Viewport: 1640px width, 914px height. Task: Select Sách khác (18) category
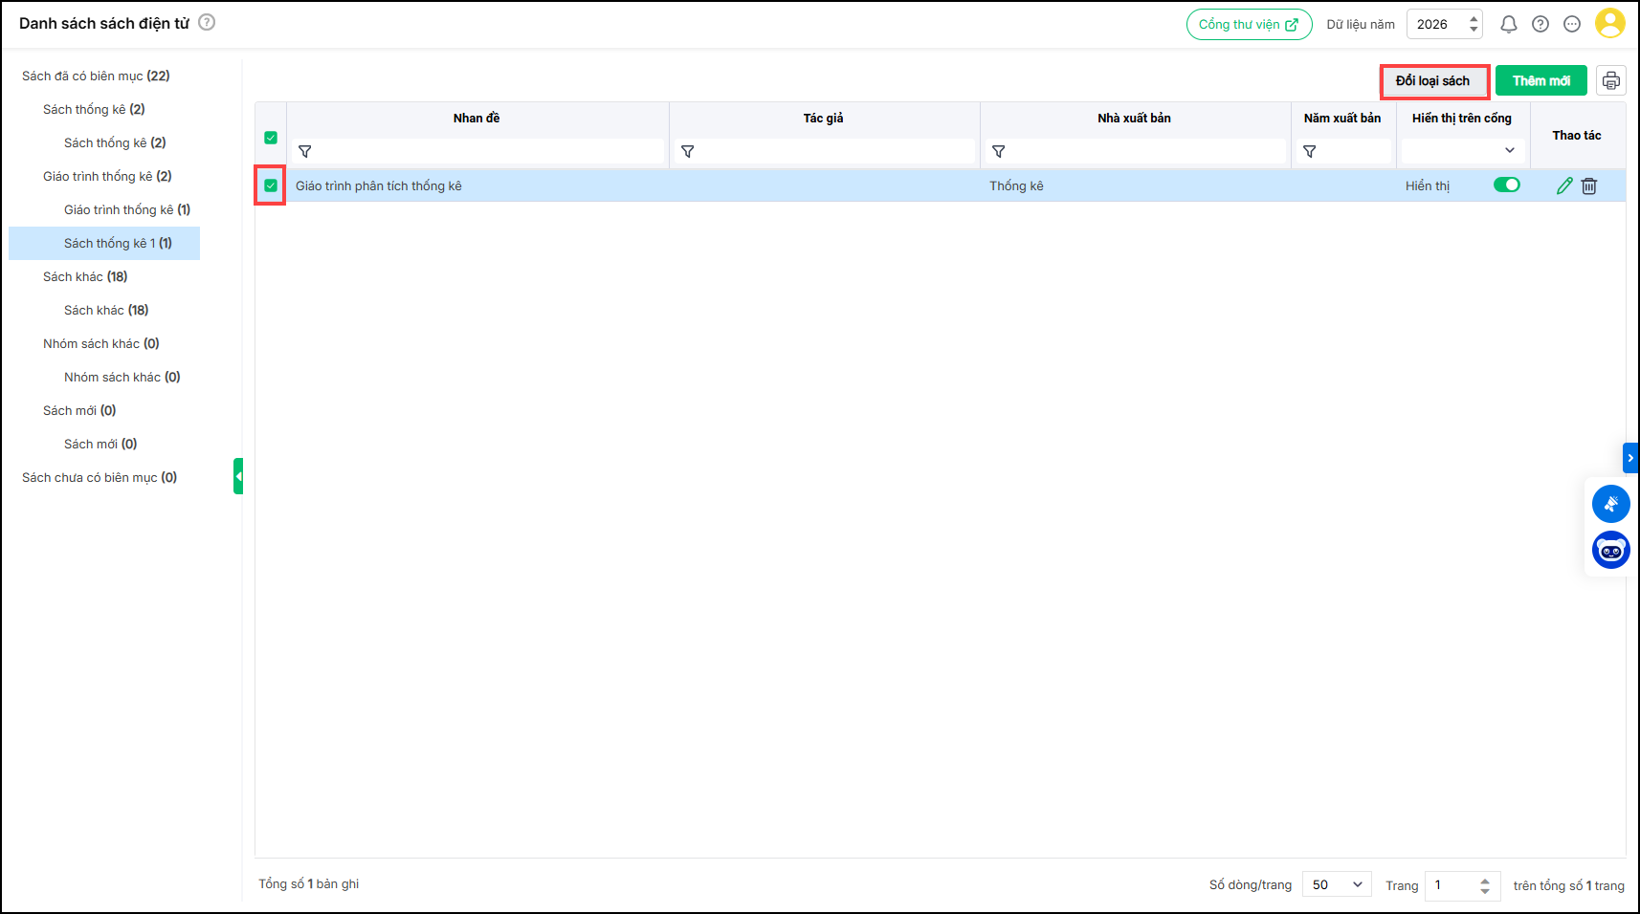[85, 276]
